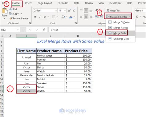Viewport: 146px width, 117px height.
Task: Choose Merge Across from menu
Action: tap(120, 28)
